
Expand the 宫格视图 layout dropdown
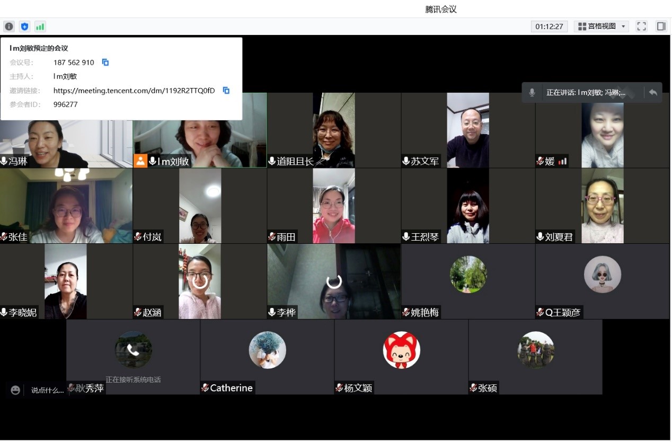pos(602,26)
